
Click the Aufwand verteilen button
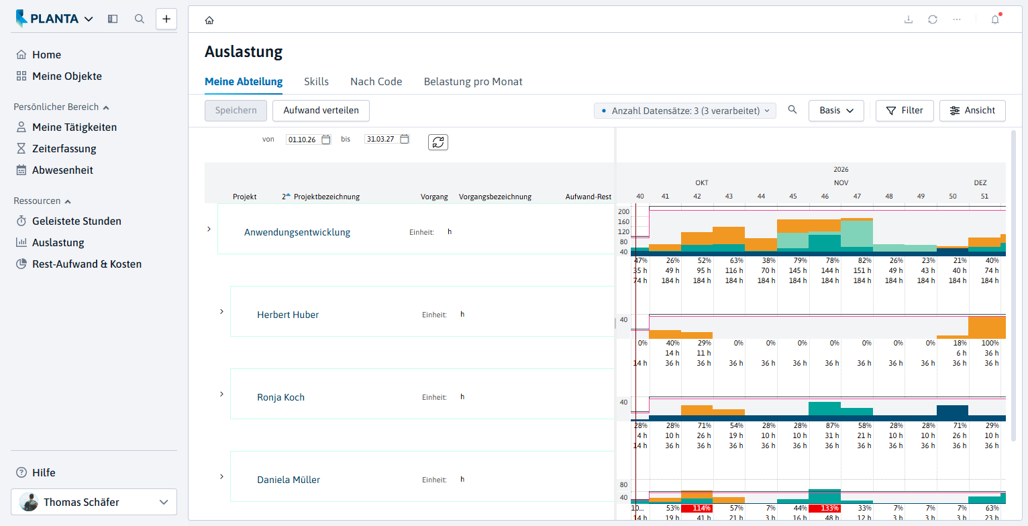[321, 111]
